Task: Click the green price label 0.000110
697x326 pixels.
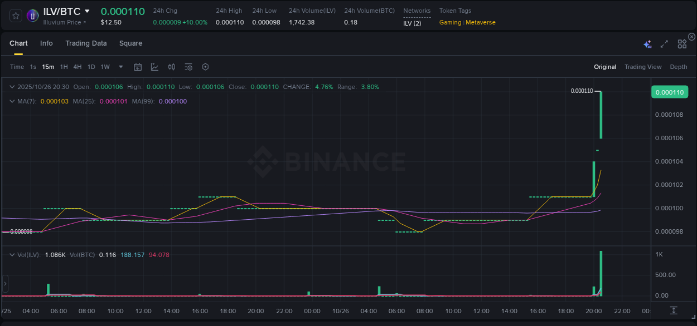Action: pos(670,92)
